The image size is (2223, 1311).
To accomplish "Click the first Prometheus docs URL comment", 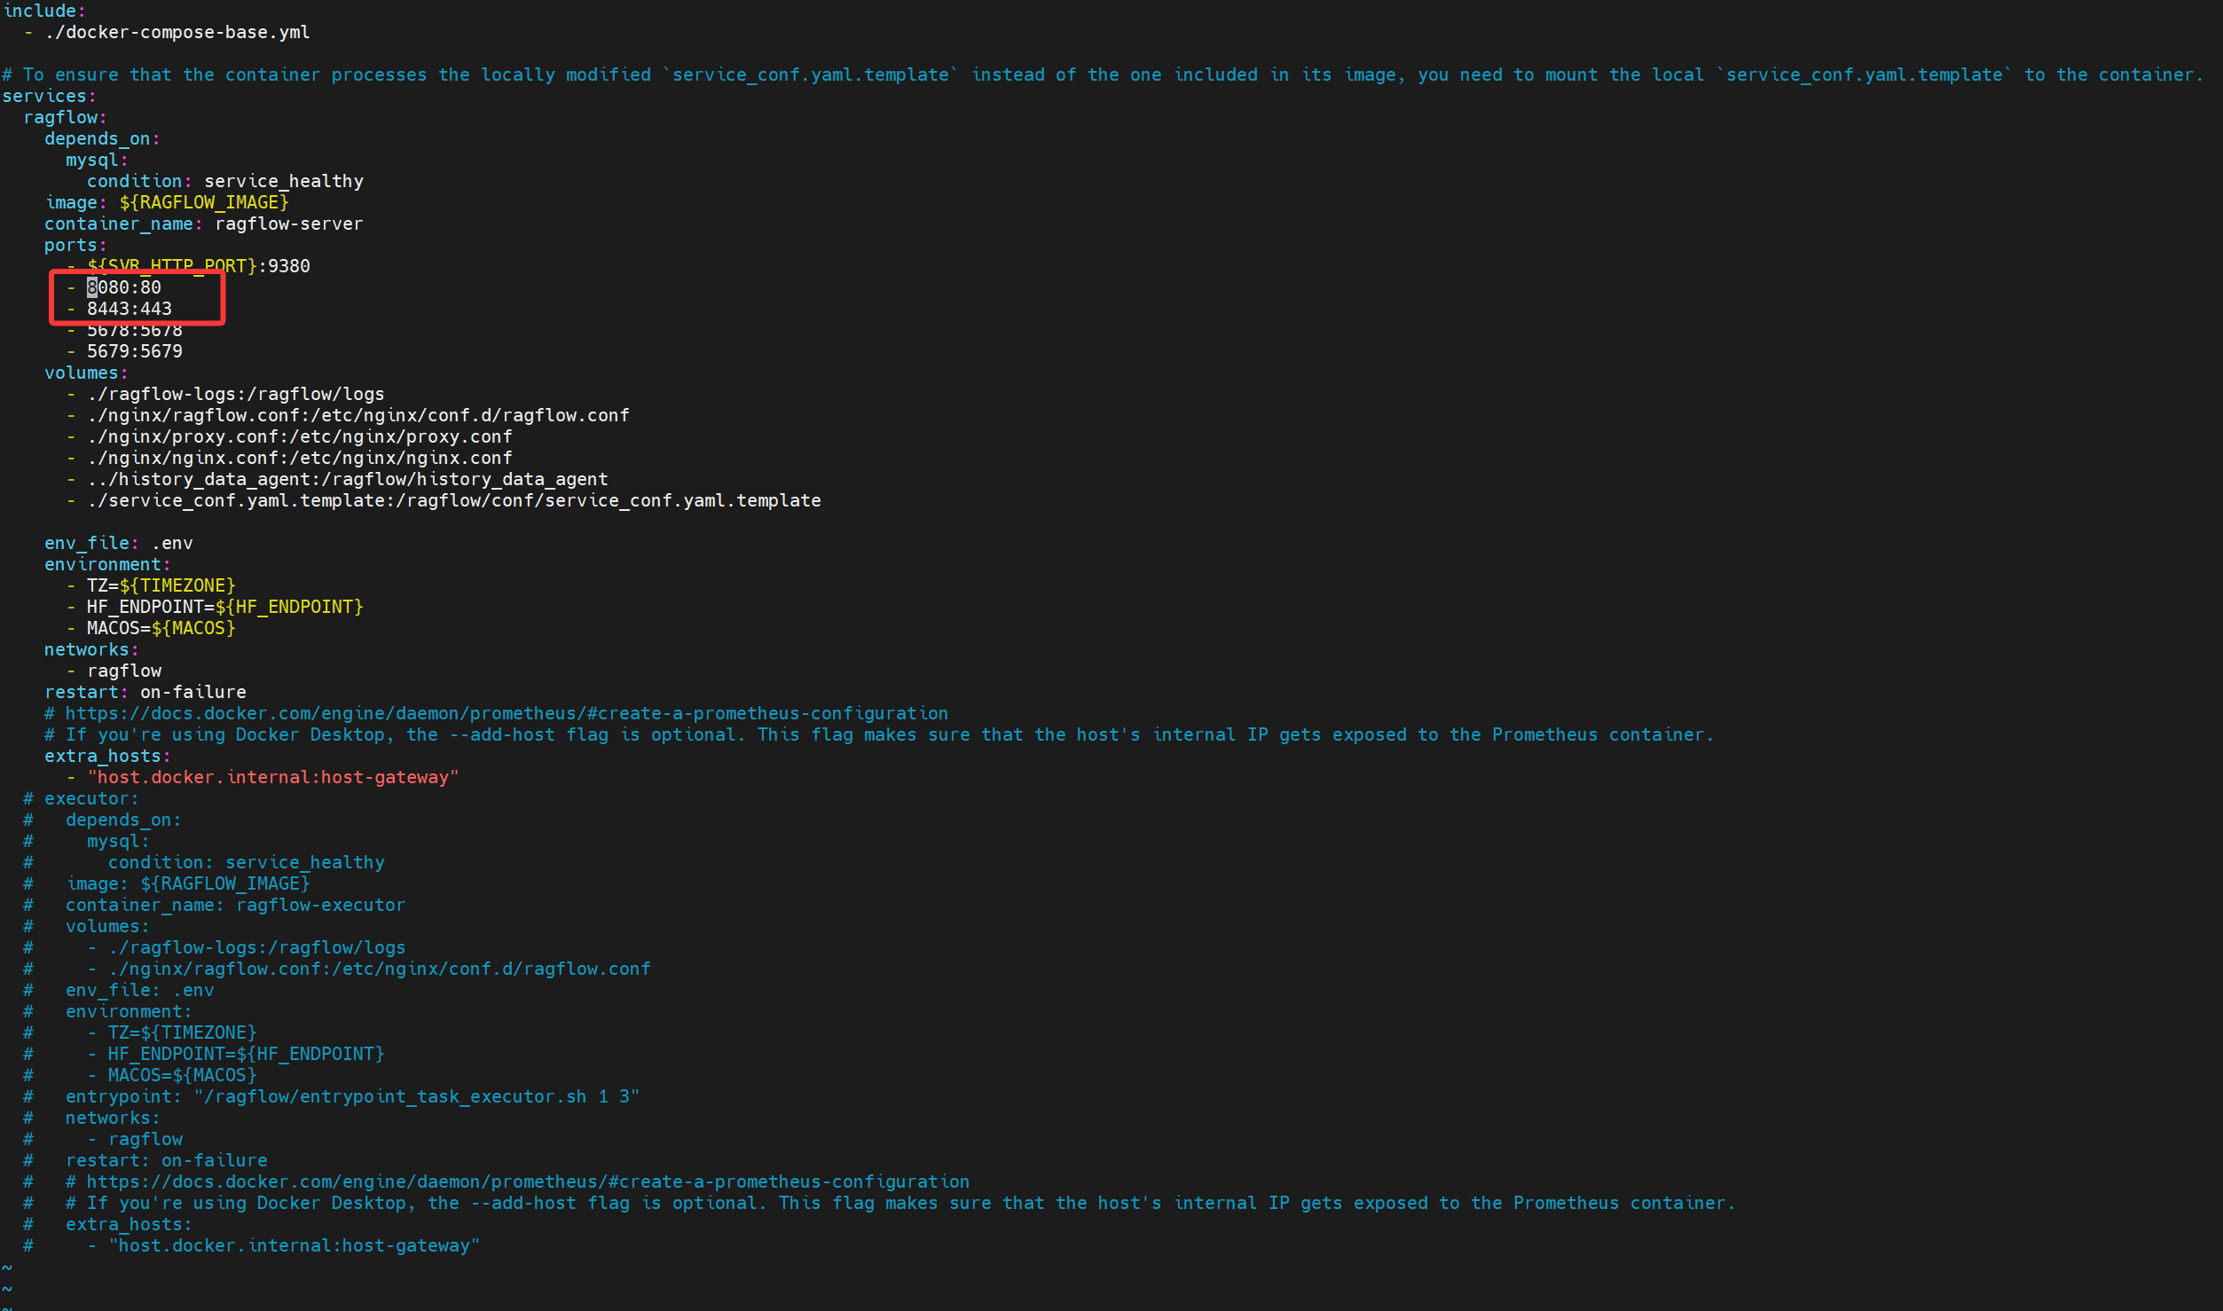I will point(506,713).
